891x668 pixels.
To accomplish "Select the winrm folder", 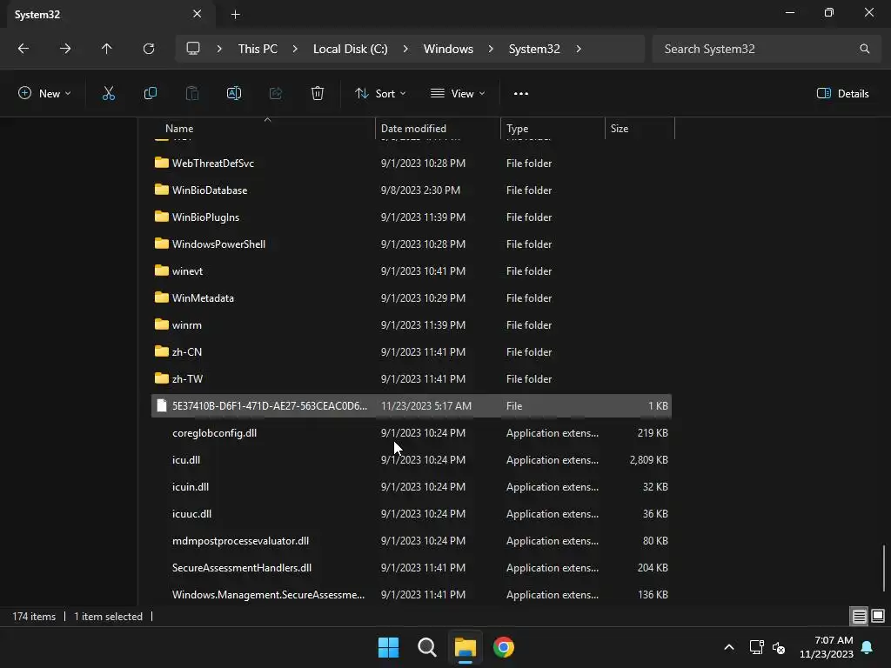I will [412, 325].
